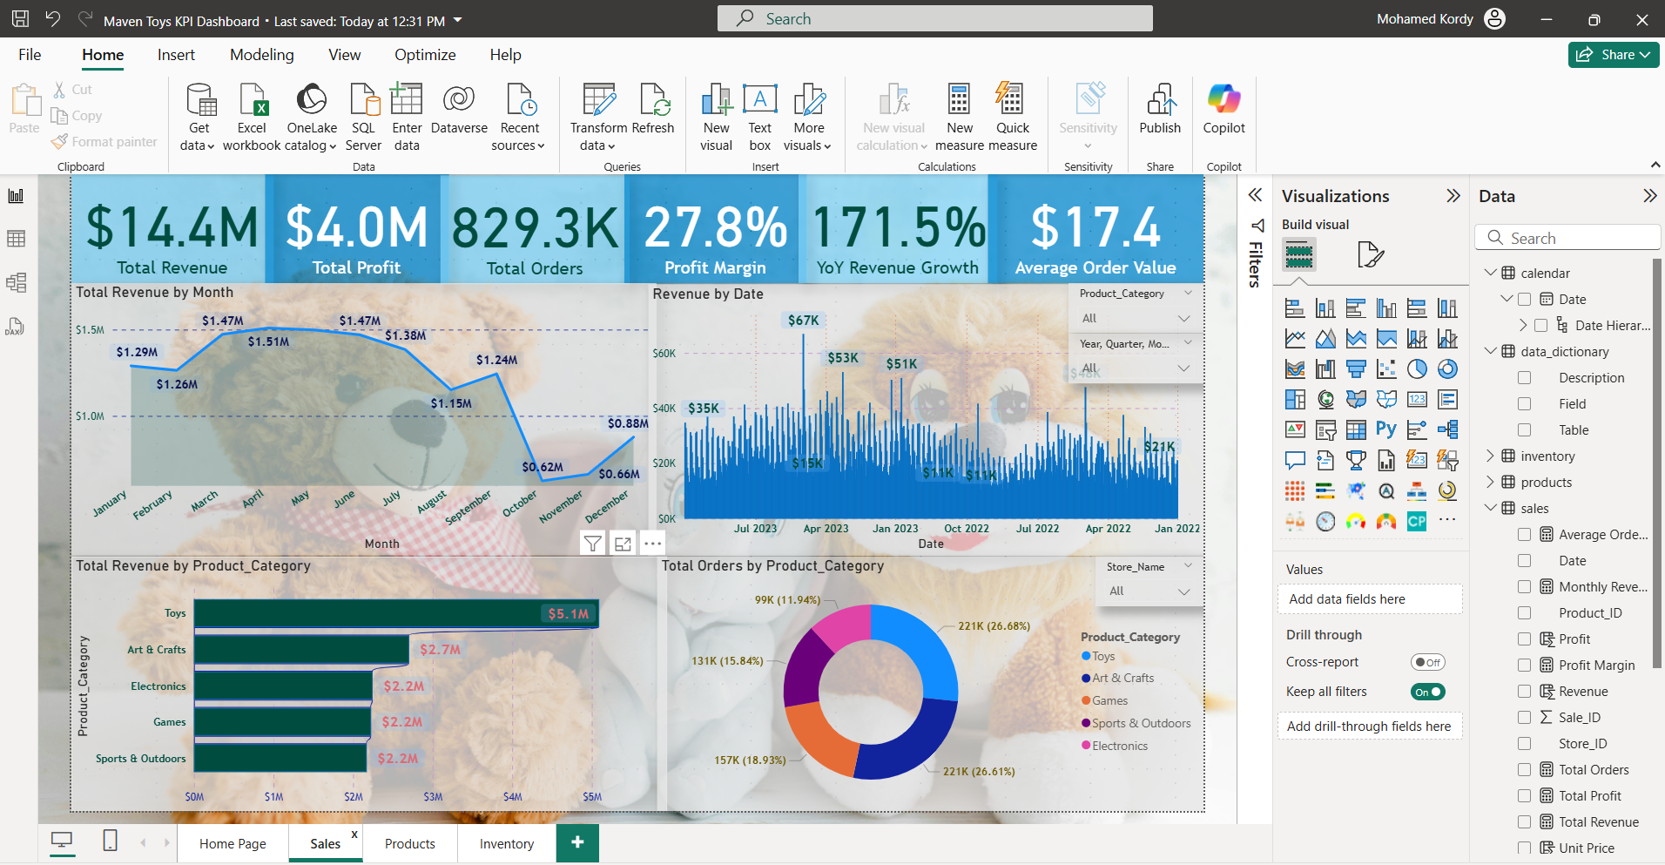The width and height of the screenshot is (1665, 865).
Task: Insert a New visual
Action: (717, 118)
